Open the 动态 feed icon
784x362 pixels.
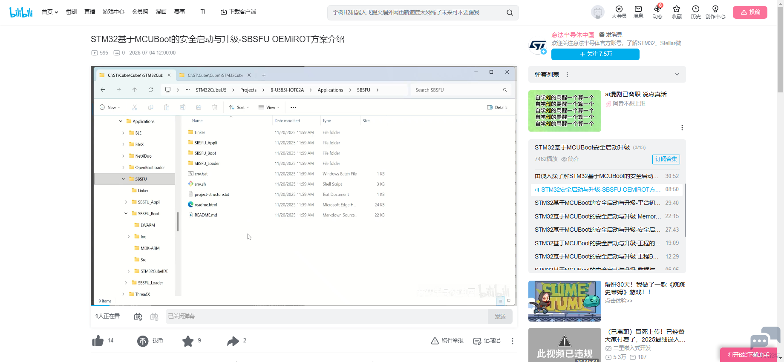tap(657, 12)
